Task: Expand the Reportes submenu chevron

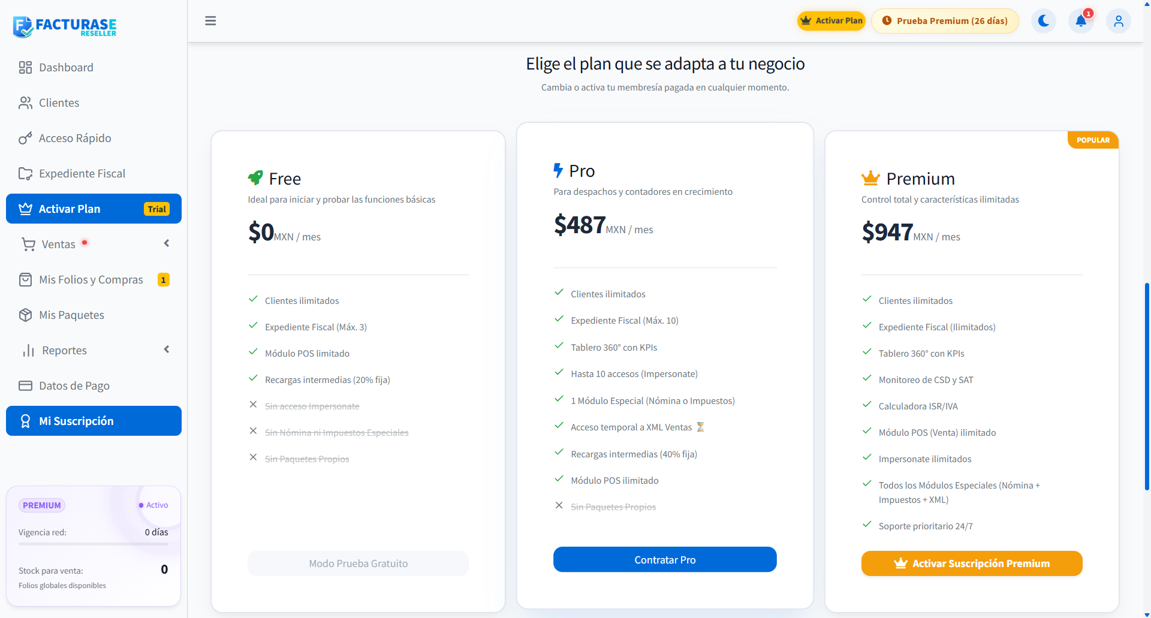Action: click(167, 349)
